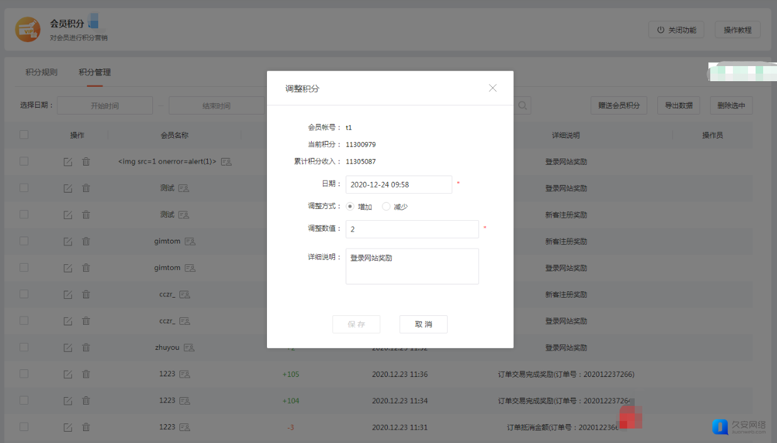Image resolution: width=777 pixels, height=443 pixels.
Task: Open the 开始时间 date selector
Action: coord(105,106)
